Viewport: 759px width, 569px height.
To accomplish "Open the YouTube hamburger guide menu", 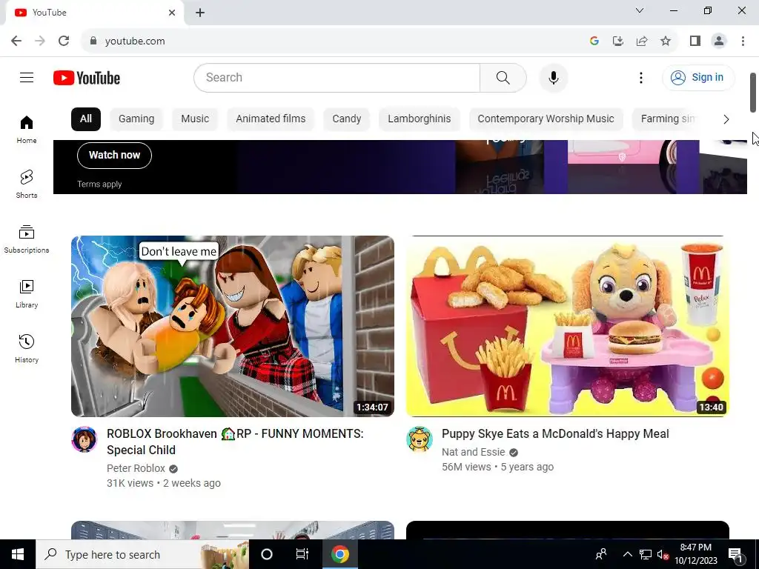I will coord(27,77).
